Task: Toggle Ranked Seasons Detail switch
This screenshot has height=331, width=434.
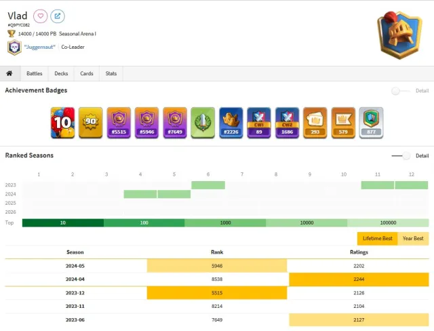Action: point(401,156)
